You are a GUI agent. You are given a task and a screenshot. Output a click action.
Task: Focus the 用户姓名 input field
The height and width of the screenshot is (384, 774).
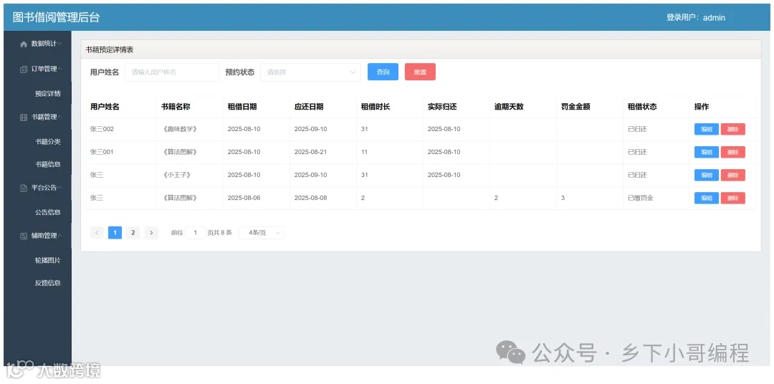coord(172,72)
